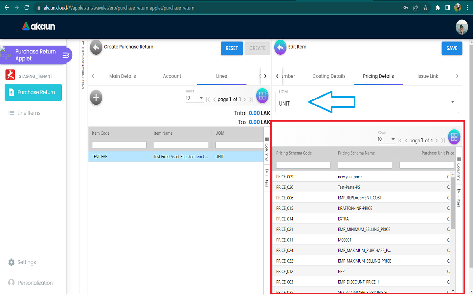Click the gray back arrow beside Create Purchase Return

tap(96, 48)
